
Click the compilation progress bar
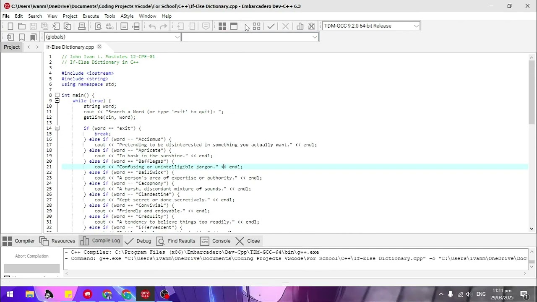click(32, 268)
